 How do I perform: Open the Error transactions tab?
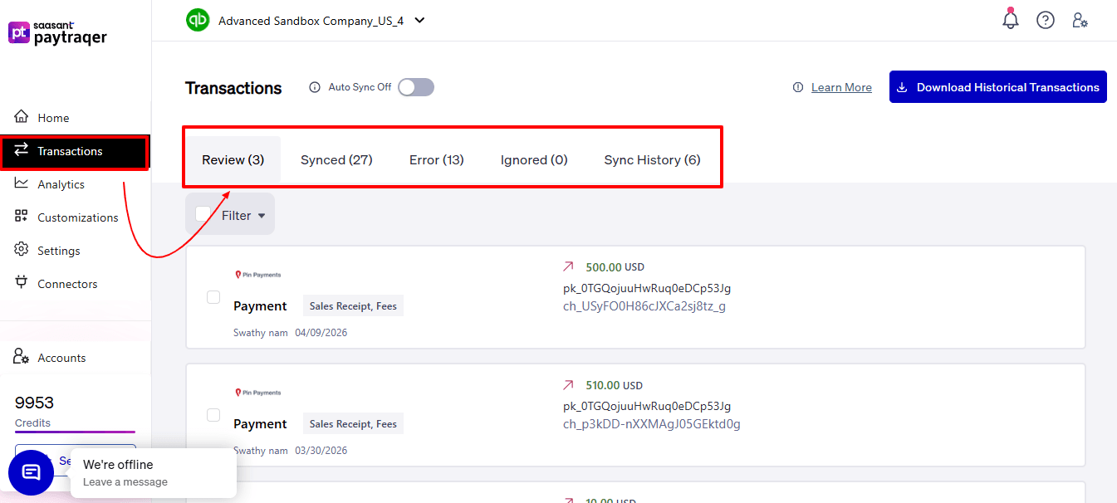tap(436, 159)
